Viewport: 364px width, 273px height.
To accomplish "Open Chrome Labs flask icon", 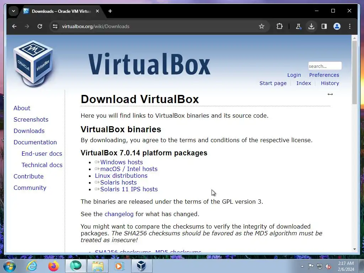I will tap(298, 26).
